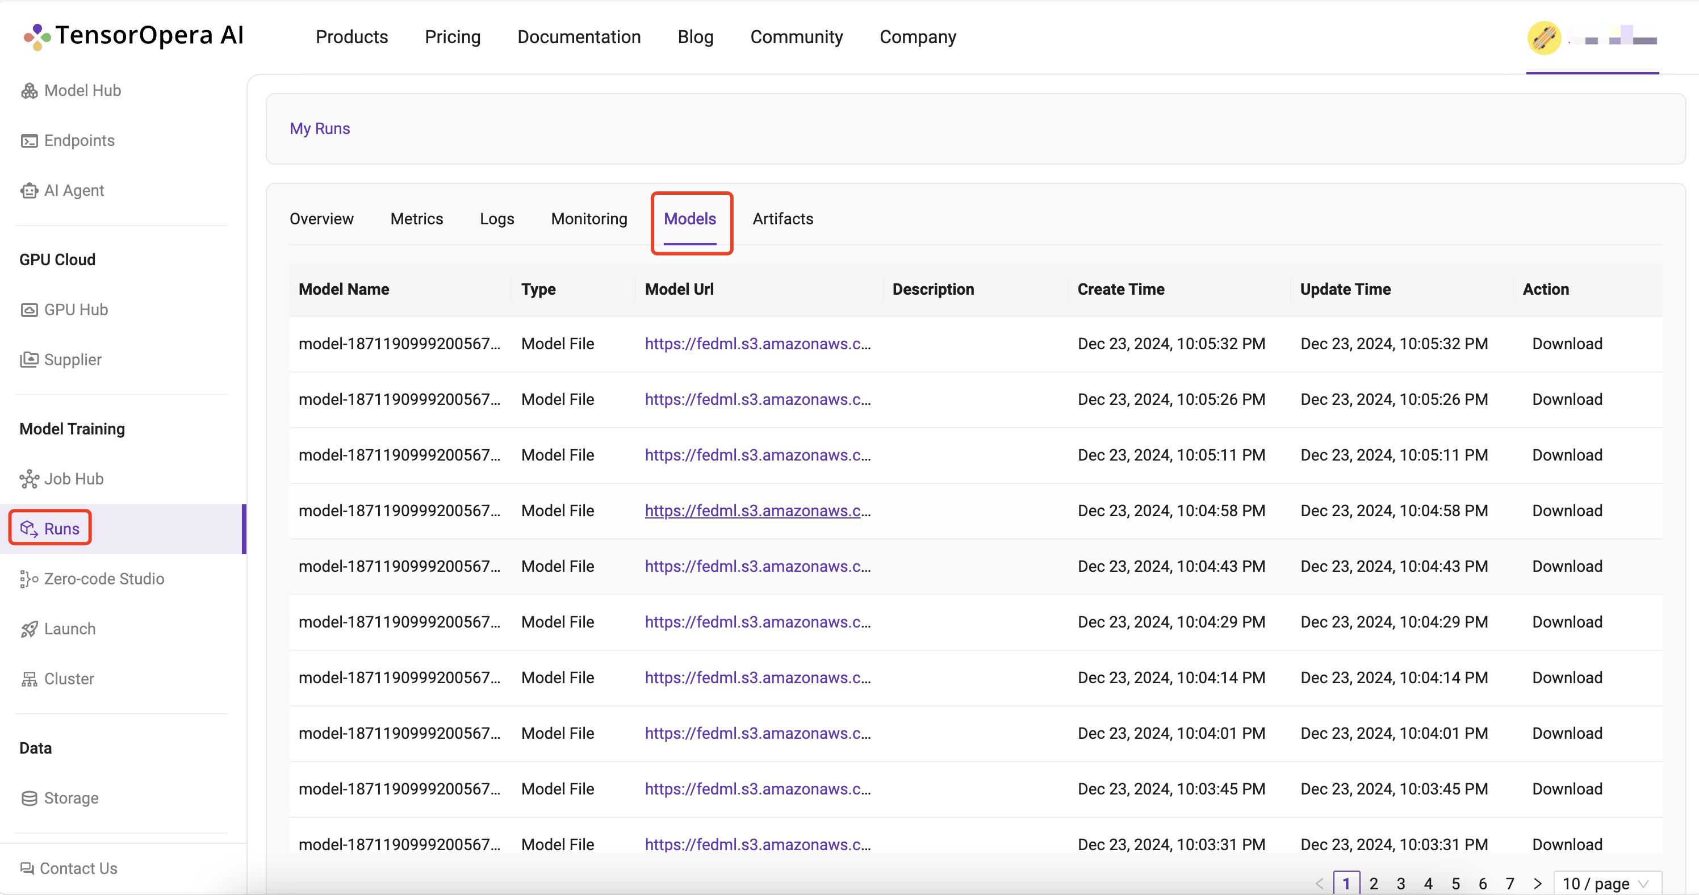Open the Blog link

tap(695, 37)
